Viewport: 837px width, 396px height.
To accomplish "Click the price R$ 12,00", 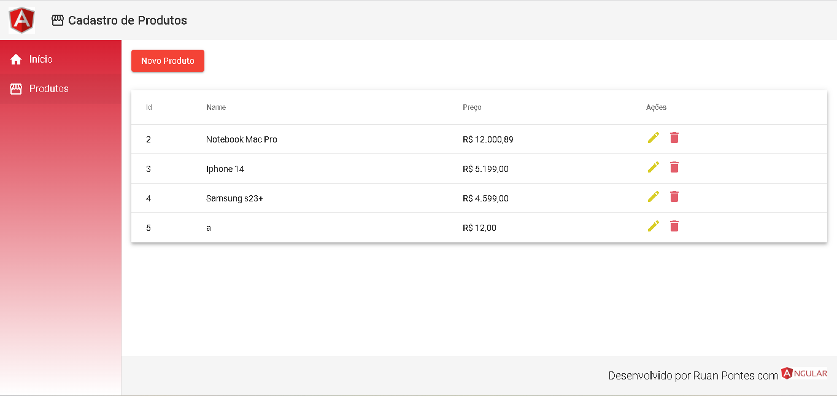I will 479,228.
